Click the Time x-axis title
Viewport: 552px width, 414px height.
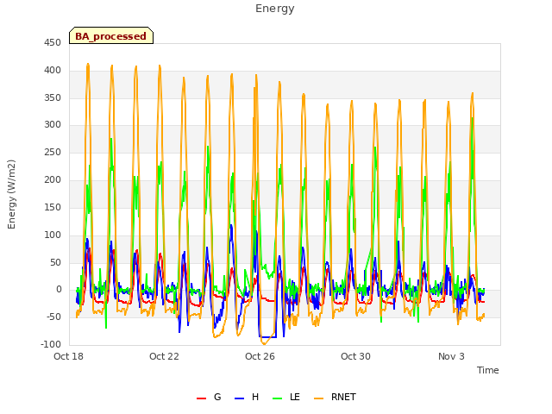pos(487,370)
